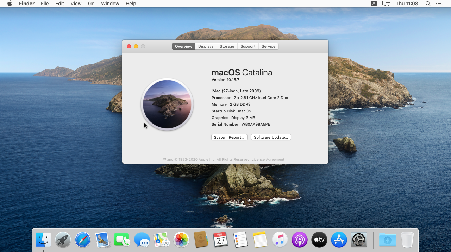Image resolution: width=451 pixels, height=252 pixels.
Task: Open the Apple menu
Action: pyautogui.click(x=10, y=4)
